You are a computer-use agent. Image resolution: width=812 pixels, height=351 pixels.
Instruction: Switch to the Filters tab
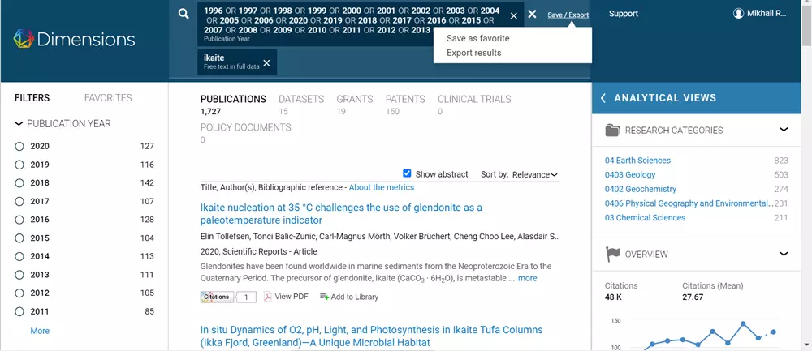pos(32,98)
